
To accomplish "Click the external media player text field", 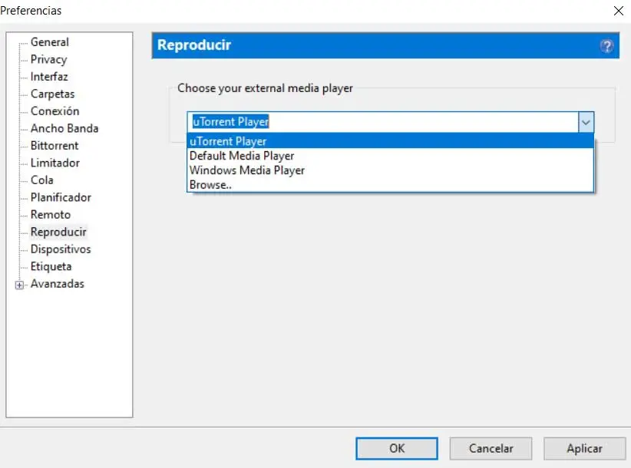I will pos(383,122).
